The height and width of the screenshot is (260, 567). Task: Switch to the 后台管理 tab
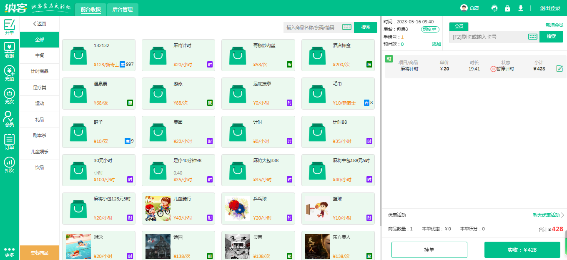coord(123,9)
